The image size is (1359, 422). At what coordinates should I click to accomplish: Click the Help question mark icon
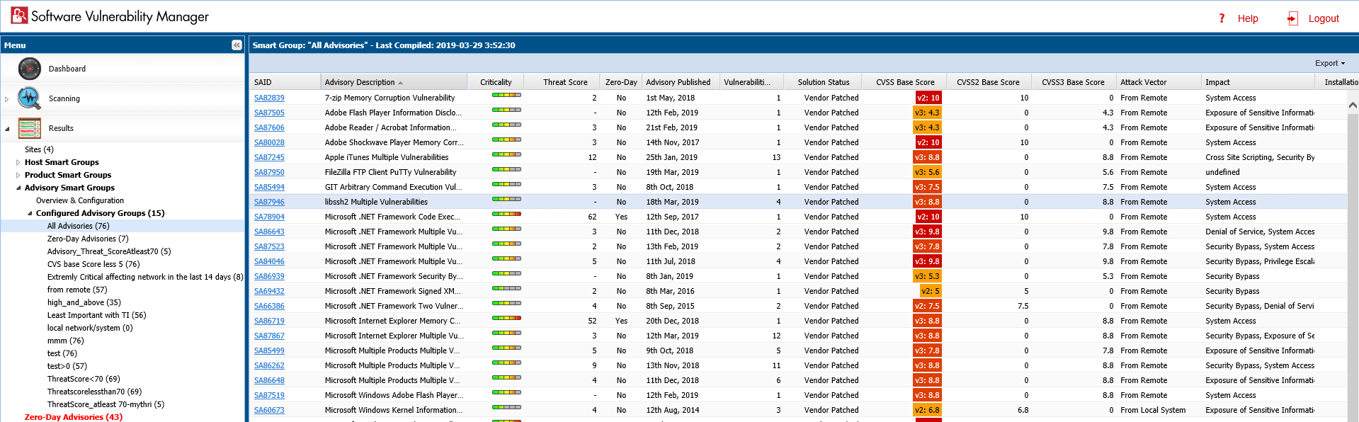click(1222, 18)
